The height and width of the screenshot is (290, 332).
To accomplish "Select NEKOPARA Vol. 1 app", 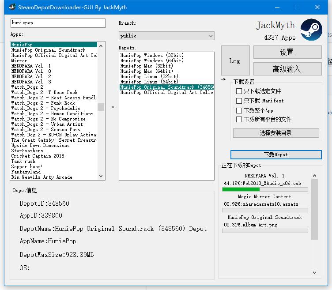I will (x=54, y=66).
